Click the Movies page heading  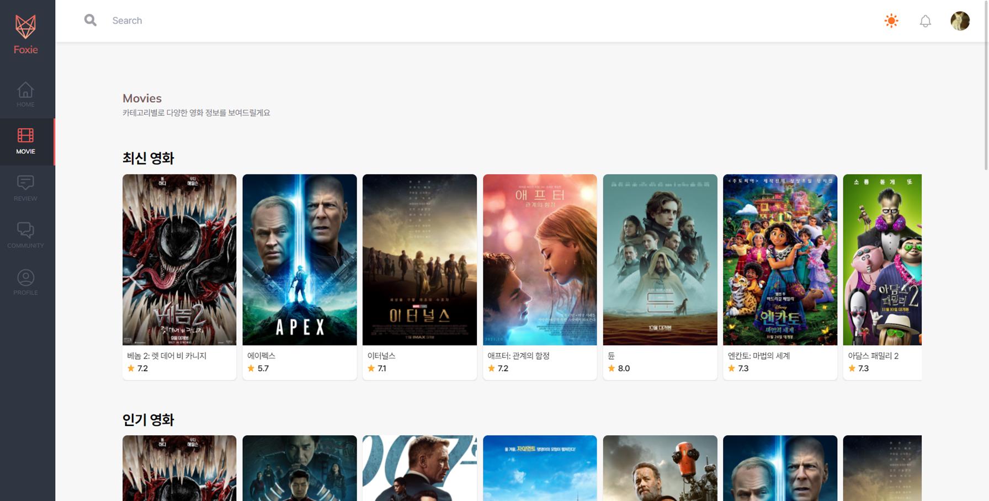(x=142, y=98)
